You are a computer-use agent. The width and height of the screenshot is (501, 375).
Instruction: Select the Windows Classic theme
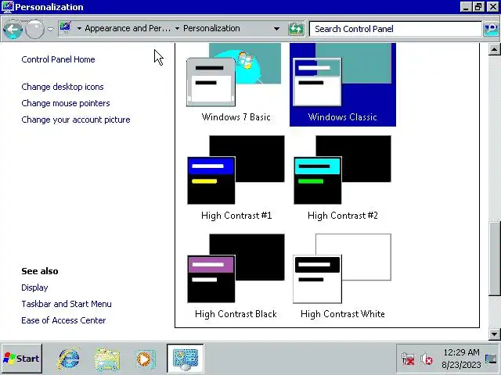[x=343, y=84]
